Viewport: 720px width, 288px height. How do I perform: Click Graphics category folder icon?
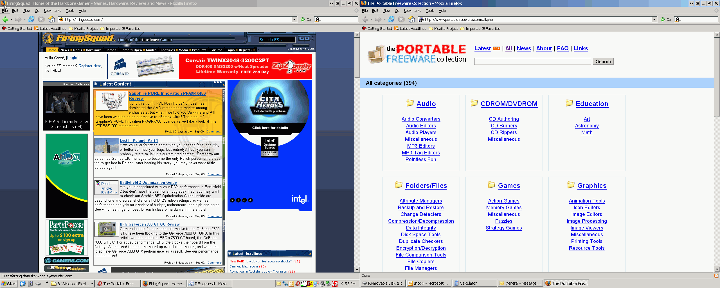tap(571, 185)
